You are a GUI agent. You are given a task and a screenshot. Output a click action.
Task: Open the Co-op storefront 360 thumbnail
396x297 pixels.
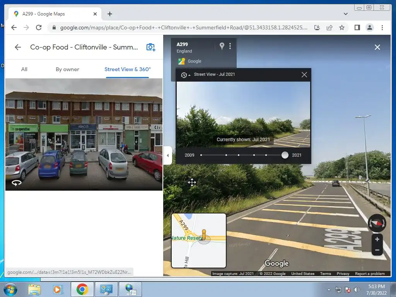click(x=84, y=134)
